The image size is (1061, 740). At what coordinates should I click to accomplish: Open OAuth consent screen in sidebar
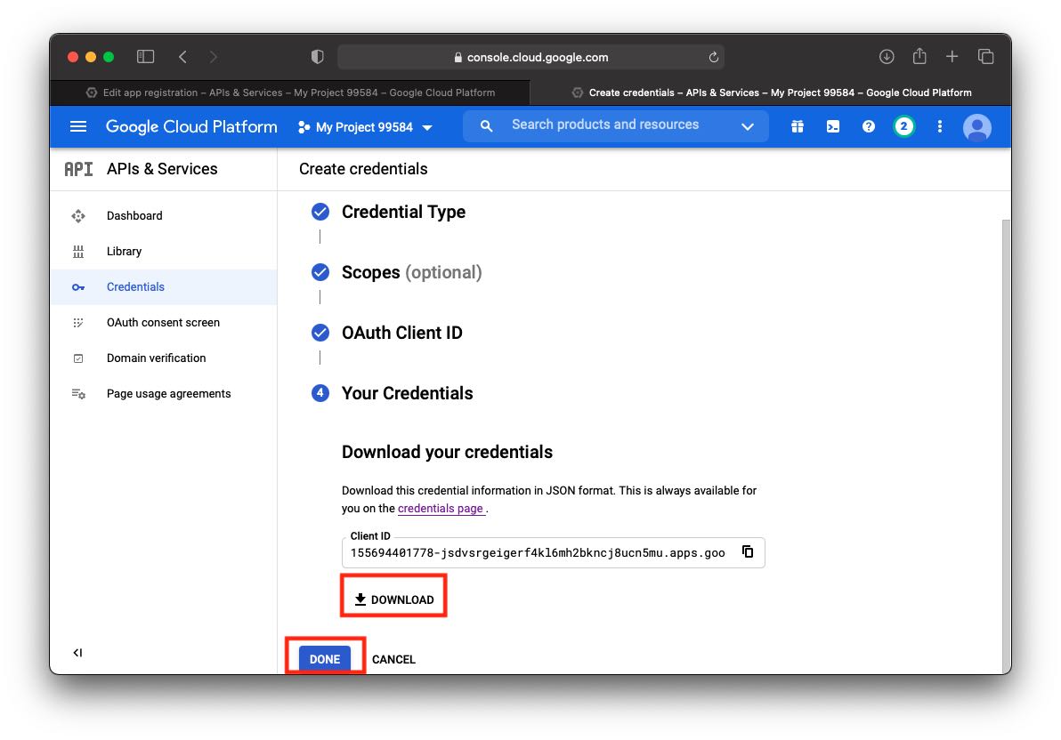[x=163, y=323]
